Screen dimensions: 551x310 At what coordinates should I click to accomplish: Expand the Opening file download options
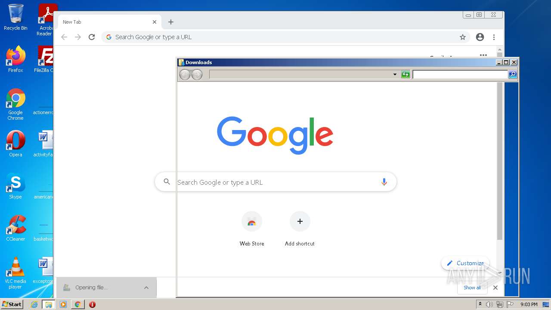click(146, 288)
